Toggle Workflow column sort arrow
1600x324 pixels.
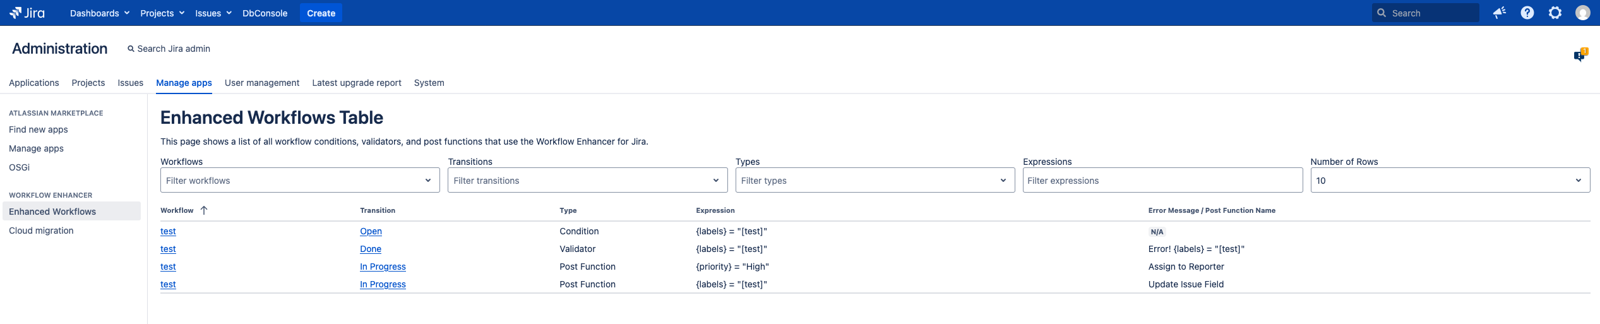[204, 210]
